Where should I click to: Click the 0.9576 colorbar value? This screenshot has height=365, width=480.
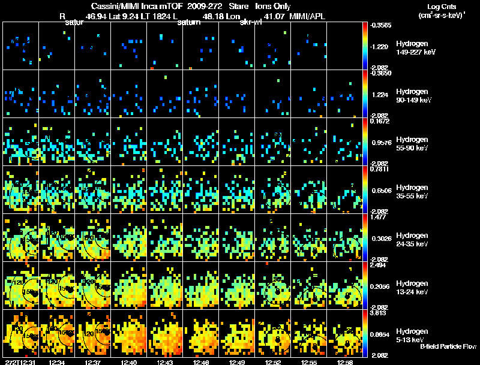(x=382, y=143)
